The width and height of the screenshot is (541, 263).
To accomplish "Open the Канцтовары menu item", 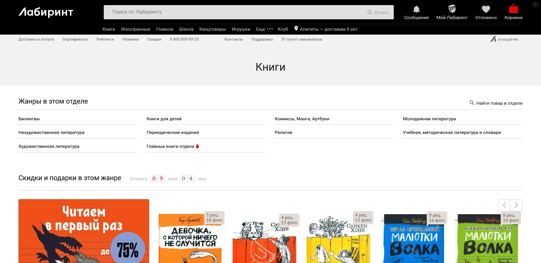I will point(212,29).
